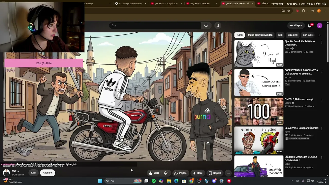Open options for 'EĞER BİR MAGANDA' video
Screen dimensions: 329x185
(x=322, y=158)
